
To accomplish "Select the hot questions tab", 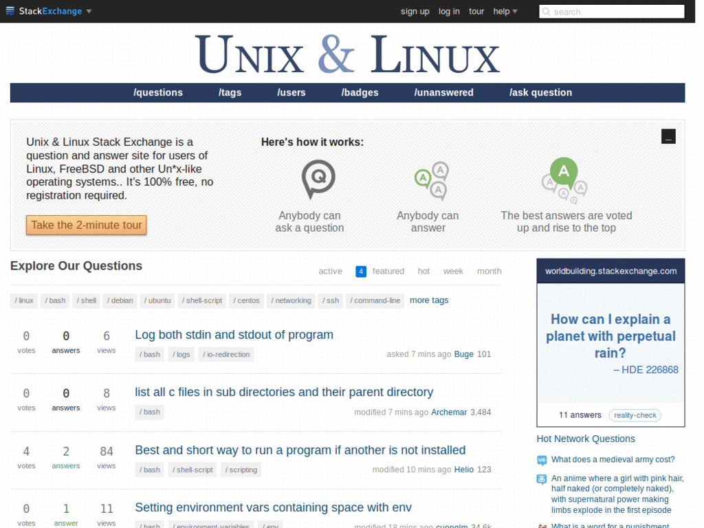I will 423,271.
